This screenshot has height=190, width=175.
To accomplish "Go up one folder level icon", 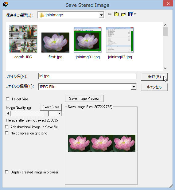I will (116, 14).
